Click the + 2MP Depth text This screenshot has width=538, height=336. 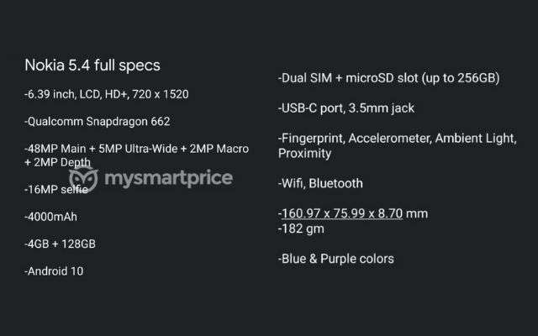[x=58, y=162]
